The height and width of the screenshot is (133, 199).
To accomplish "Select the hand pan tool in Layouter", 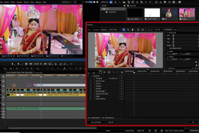I will (132, 30).
